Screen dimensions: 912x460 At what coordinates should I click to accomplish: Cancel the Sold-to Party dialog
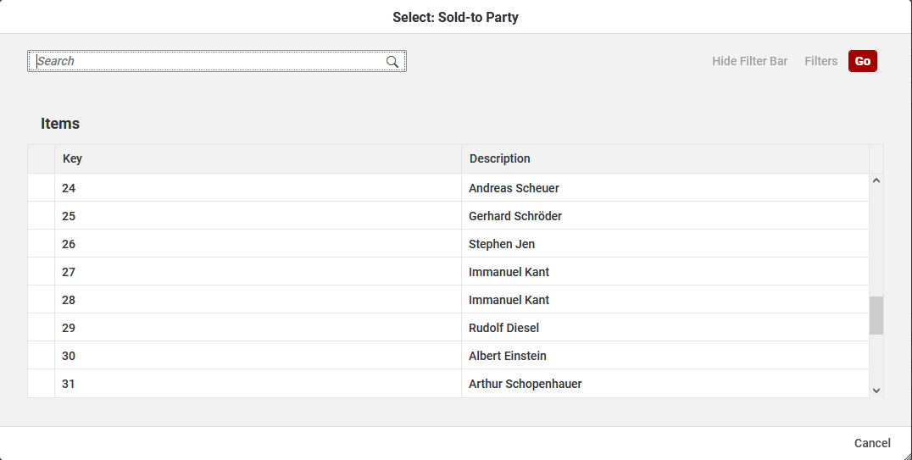pos(872,443)
